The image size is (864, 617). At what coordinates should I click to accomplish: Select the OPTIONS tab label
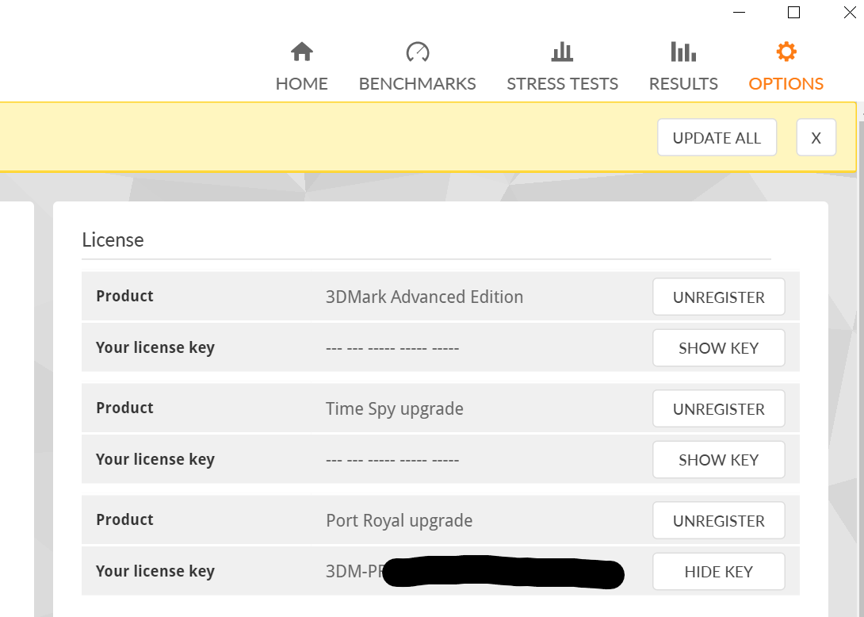coord(786,84)
